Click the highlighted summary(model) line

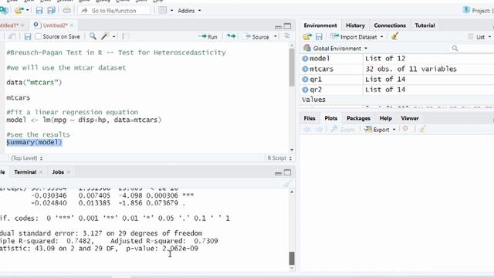point(34,142)
